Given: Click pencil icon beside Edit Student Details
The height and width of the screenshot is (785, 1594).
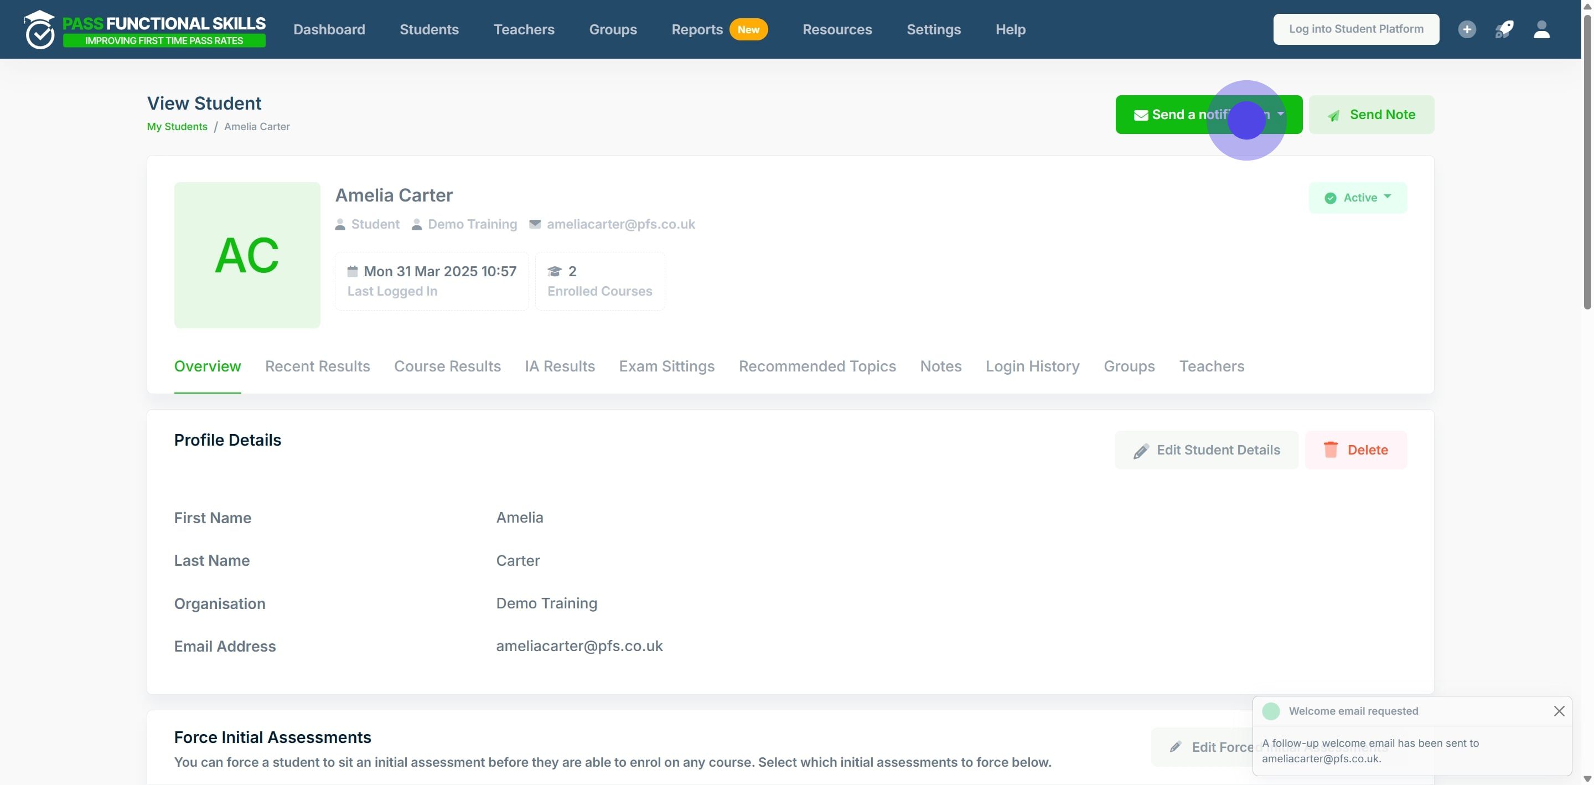Looking at the screenshot, I should 1141,451.
